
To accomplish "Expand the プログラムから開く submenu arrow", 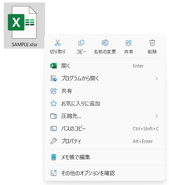I will click(157, 78).
